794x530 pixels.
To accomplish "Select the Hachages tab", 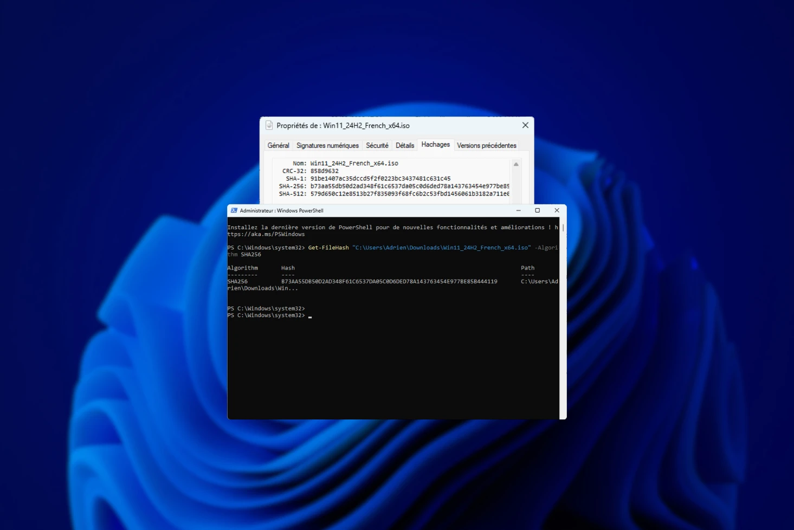I will click(x=435, y=145).
